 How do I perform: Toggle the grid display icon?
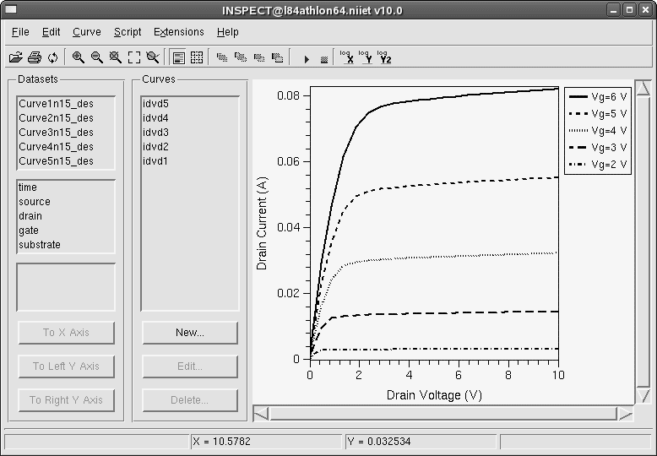(197, 57)
